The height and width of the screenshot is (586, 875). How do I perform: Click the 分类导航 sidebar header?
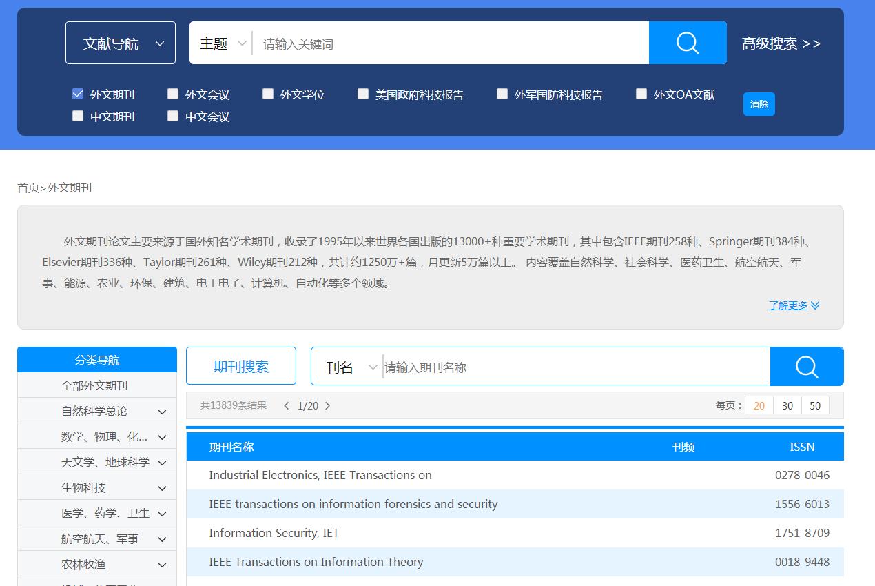click(96, 359)
